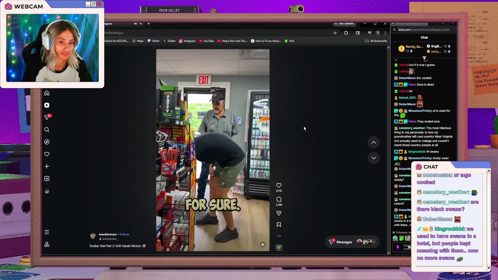Open the reel's three-dot options
This screenshot has width=498, height=280.
[279, 236]
